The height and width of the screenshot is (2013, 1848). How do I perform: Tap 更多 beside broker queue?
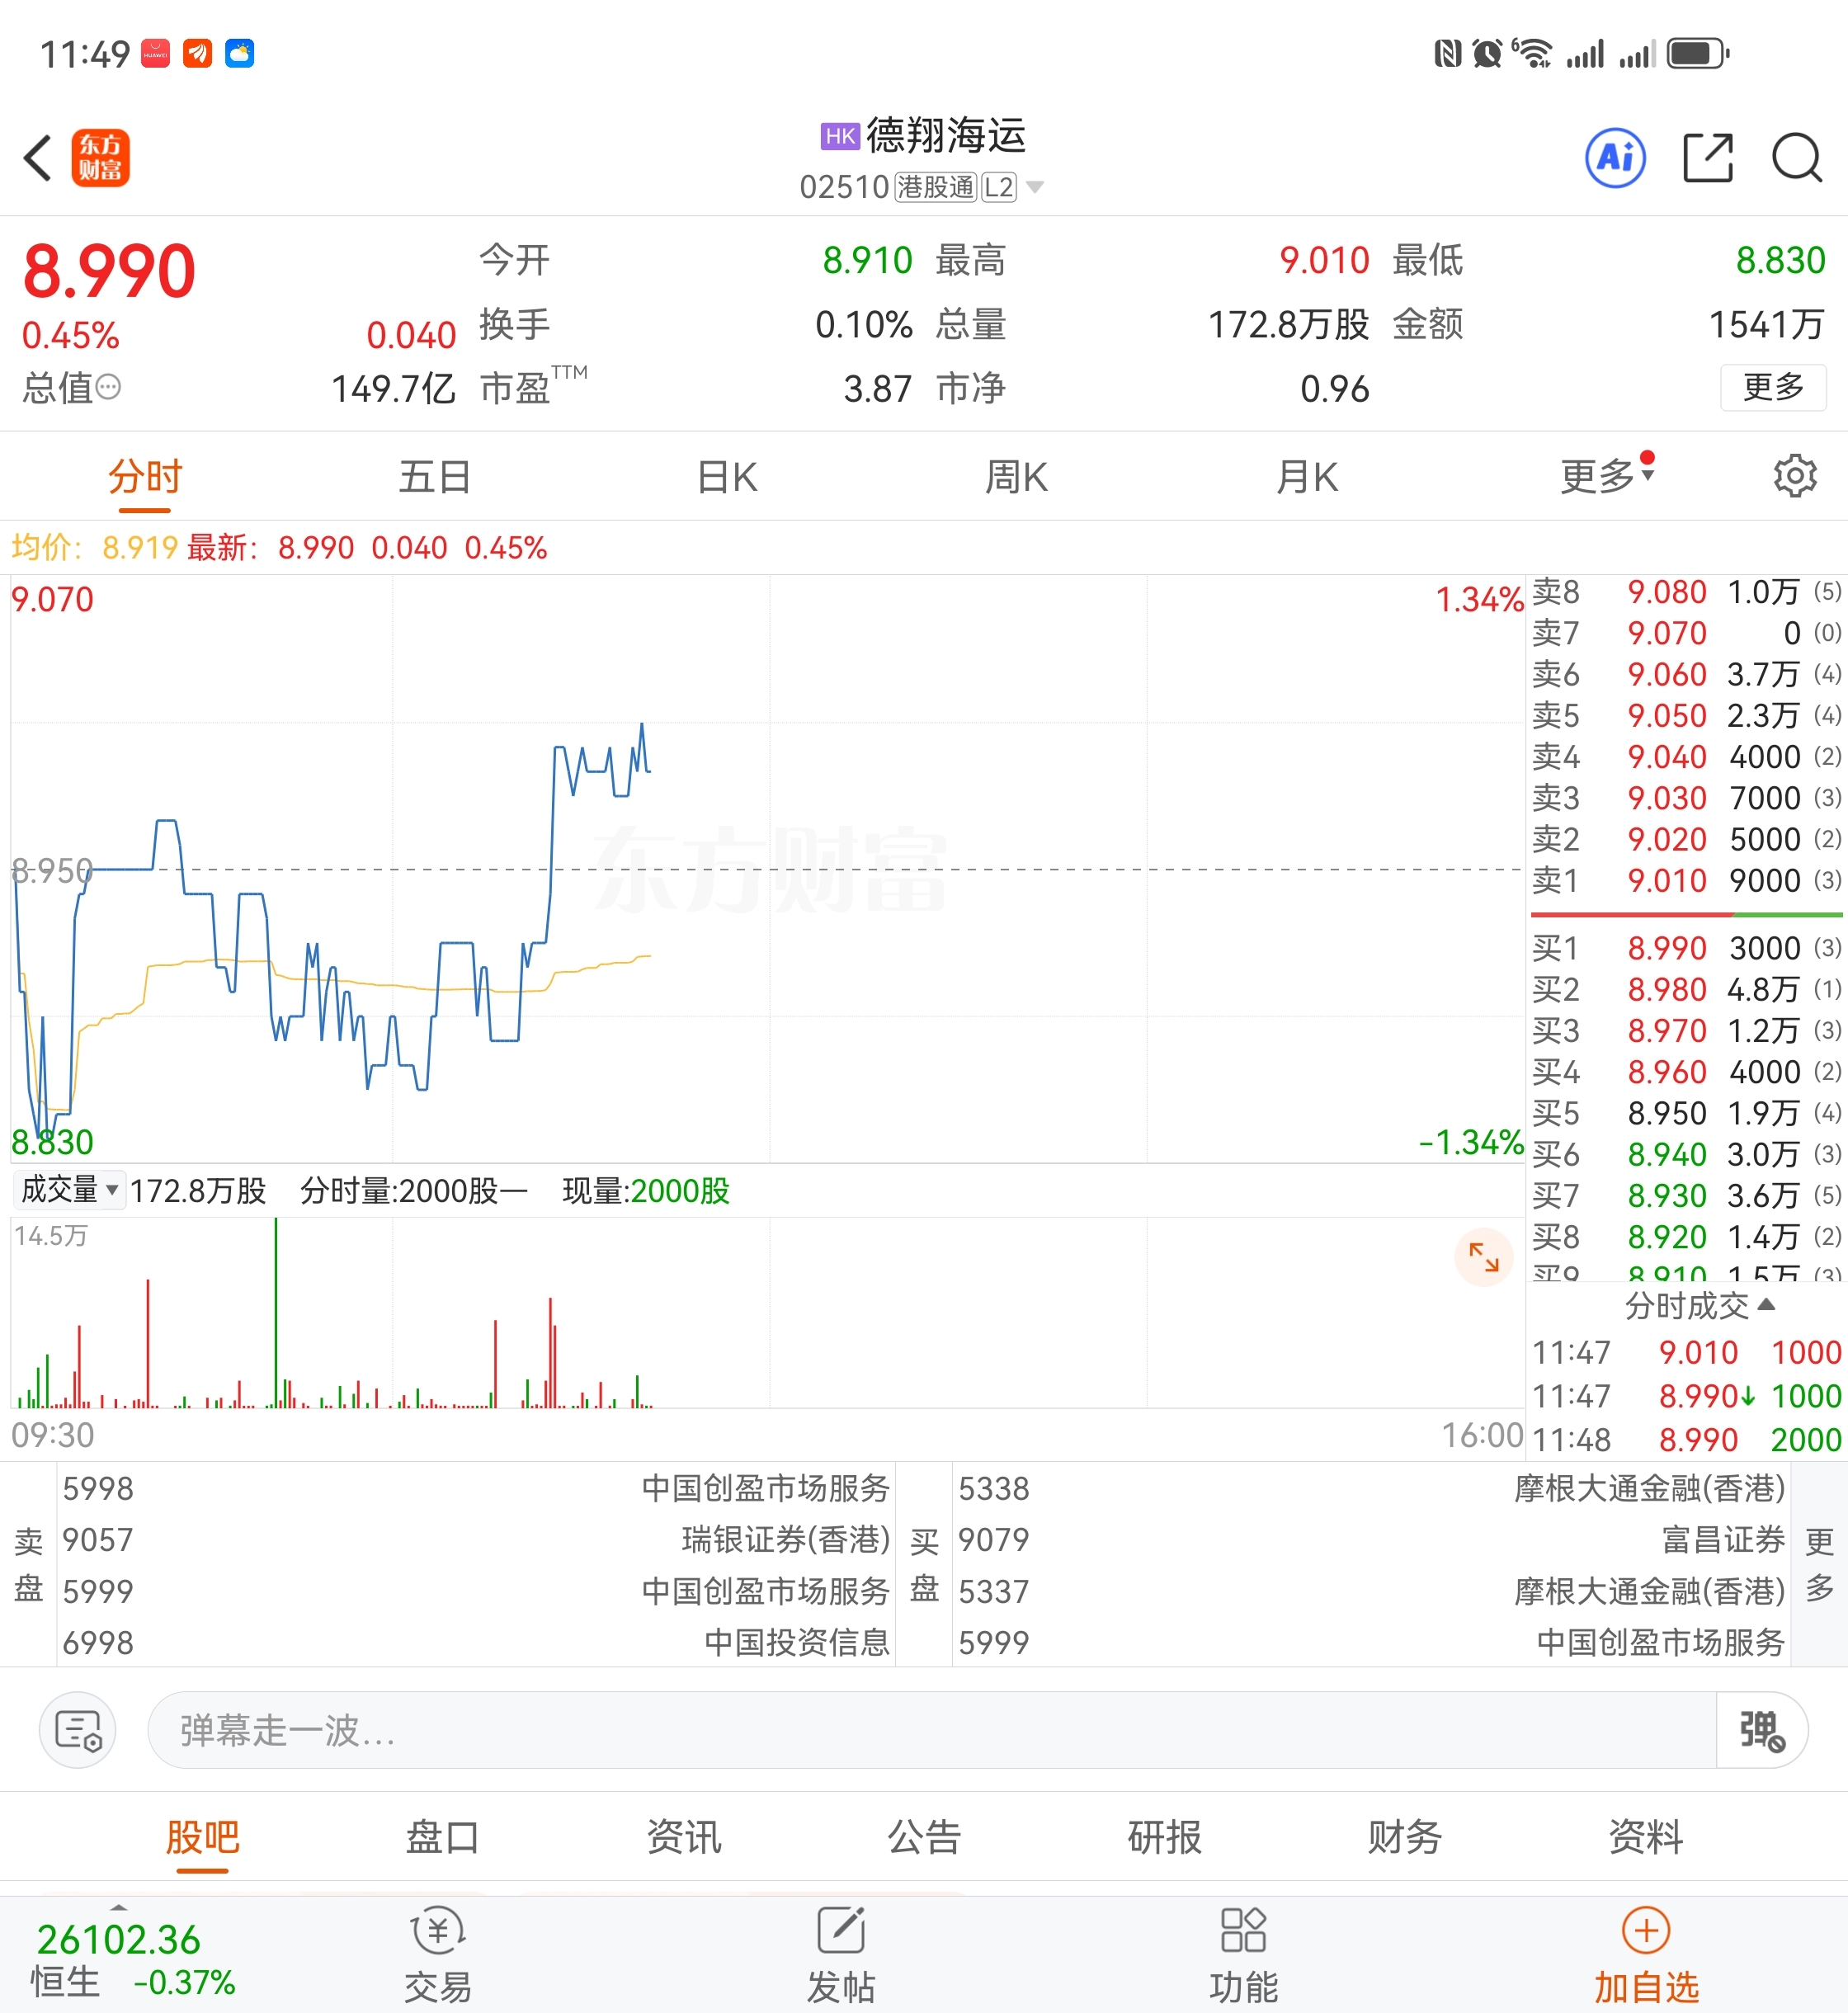click(1819, 1564)
